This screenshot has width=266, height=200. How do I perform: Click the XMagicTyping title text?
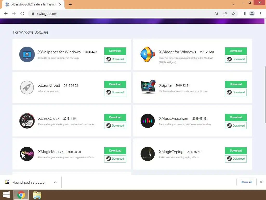point(171,152)
